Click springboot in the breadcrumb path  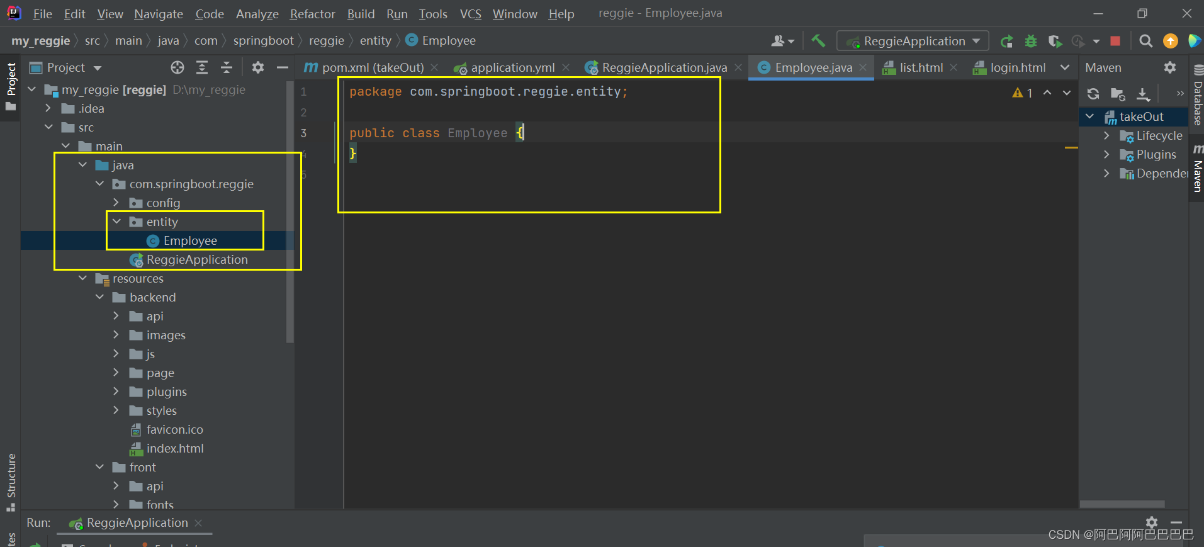(x=263, y=41)
